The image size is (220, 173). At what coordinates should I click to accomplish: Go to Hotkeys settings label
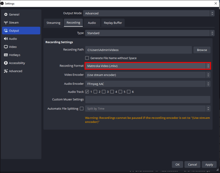pos(15,55)
